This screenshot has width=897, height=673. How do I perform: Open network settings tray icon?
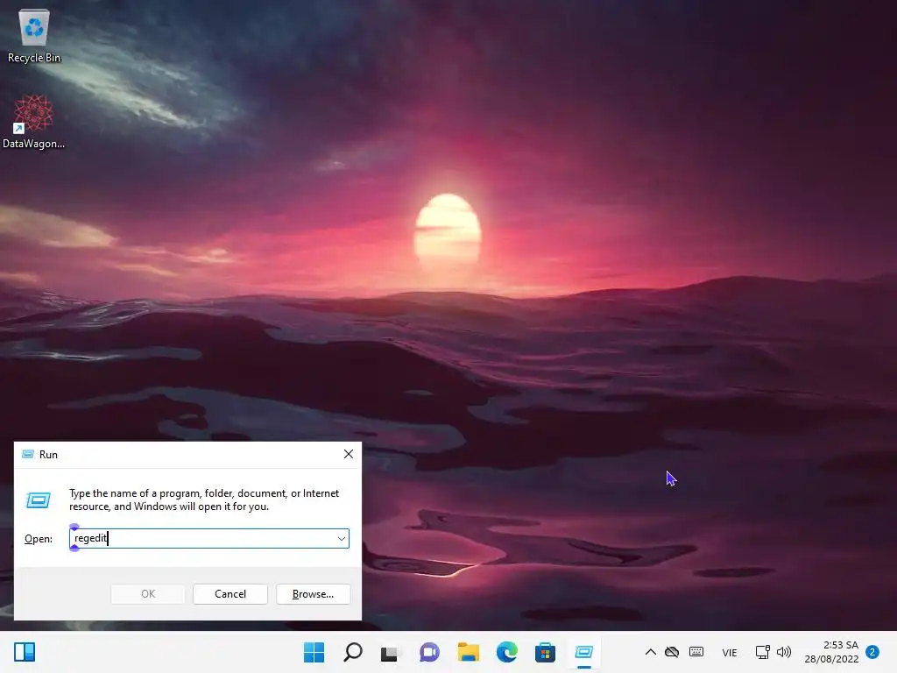click(763, 652)
